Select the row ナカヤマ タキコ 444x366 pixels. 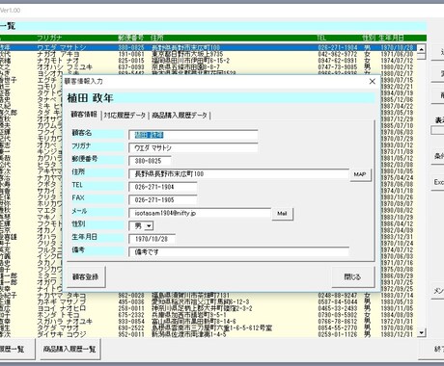pyautogui.click(x=208, y=295)
